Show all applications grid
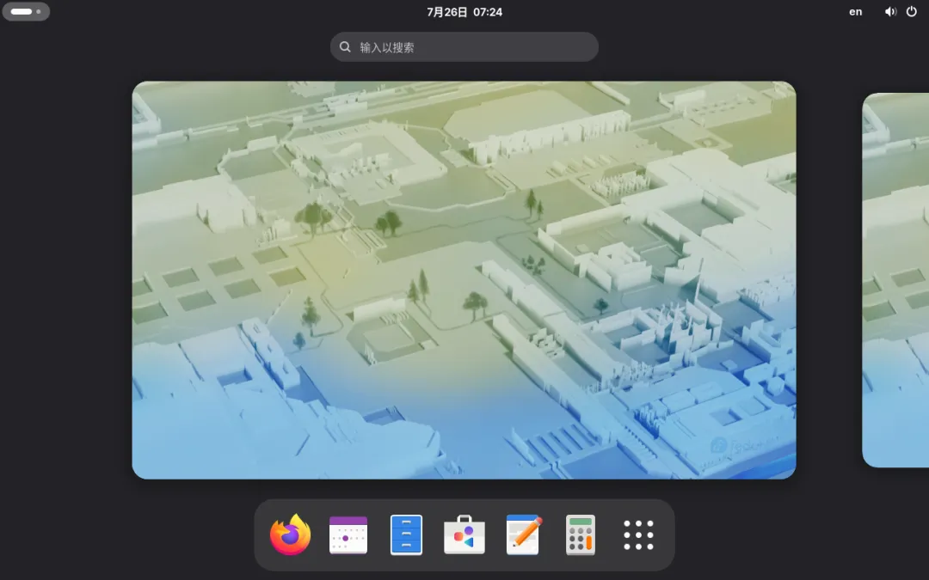 click(x=638, y=535)
